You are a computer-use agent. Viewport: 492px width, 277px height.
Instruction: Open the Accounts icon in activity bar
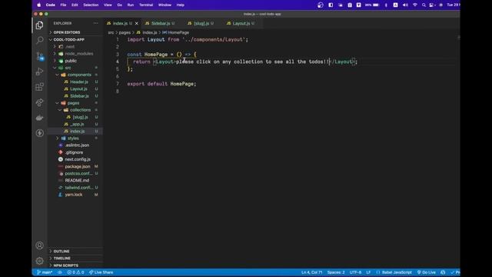39,245
